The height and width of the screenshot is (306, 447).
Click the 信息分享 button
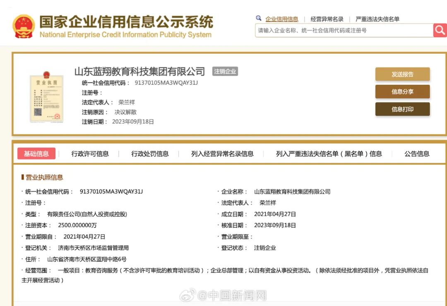coord(402,91)
